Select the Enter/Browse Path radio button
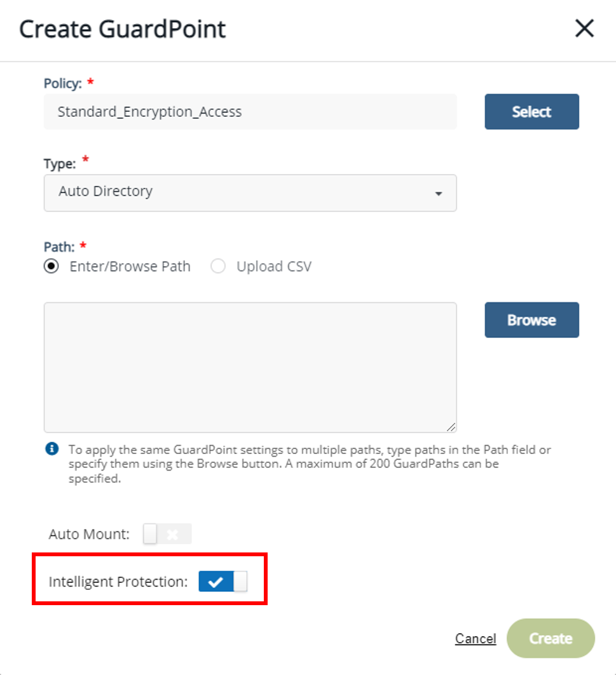Viewport: 616px width, 675px height. [x=51, y=266]
